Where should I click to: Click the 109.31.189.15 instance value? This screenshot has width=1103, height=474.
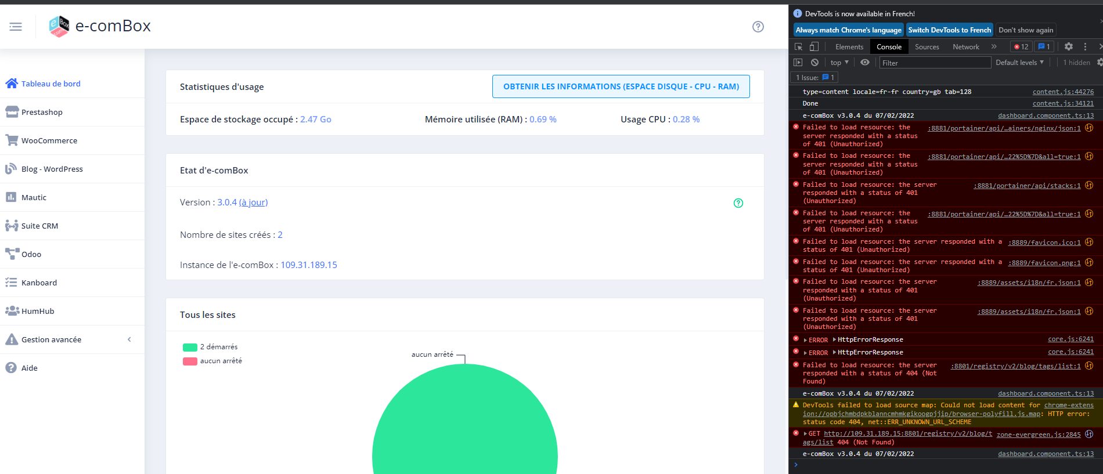click(309, 265)
